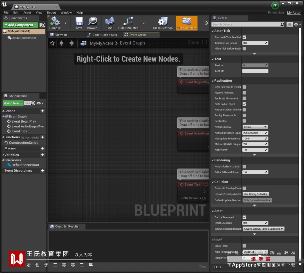Screen dimensions: 304x273
Task: Click the Test Str text field
Action: pyautogui.click(x=255, y=71)
